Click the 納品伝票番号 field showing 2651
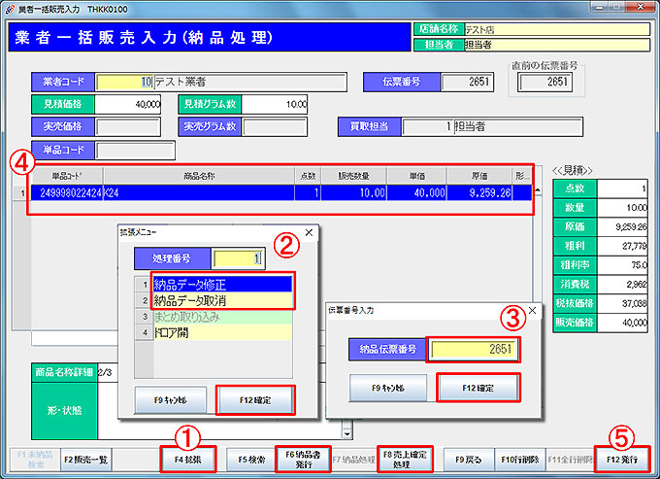The height and width of the screenshot is (479, 660). pos(474,349)
